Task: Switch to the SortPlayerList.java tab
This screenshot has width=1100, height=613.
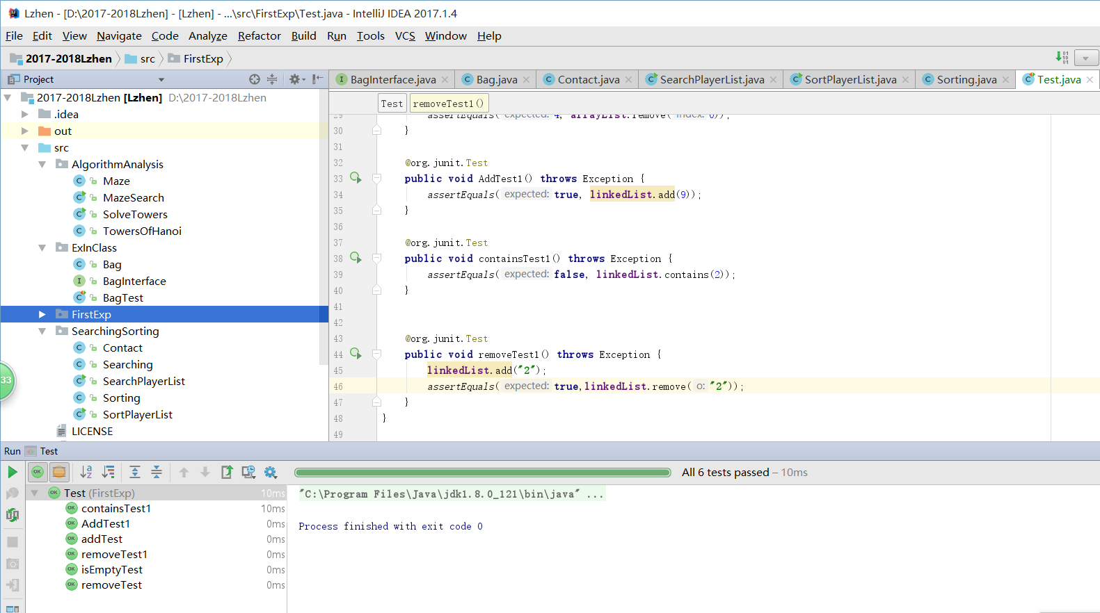Action: pyautogui.click(x=850, y=80)
